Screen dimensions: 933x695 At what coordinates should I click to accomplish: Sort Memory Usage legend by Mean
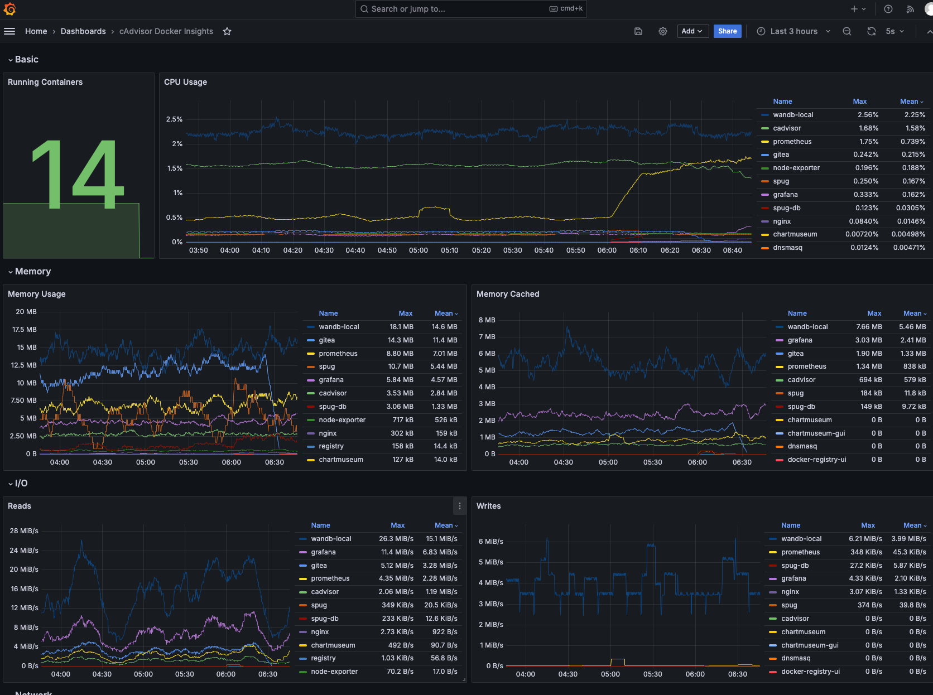446,313
